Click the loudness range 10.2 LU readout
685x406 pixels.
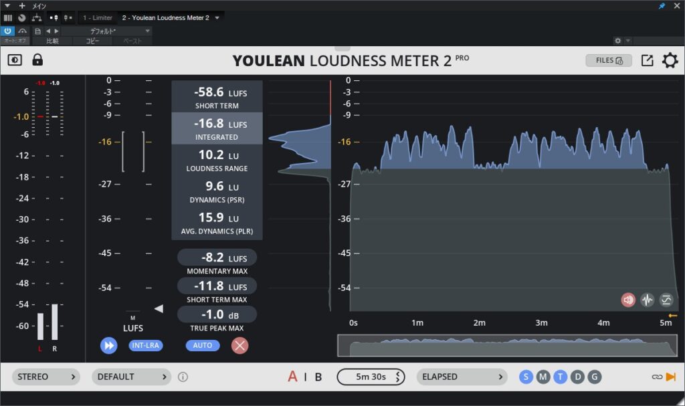pyautogui.click(x=217, y=160)
